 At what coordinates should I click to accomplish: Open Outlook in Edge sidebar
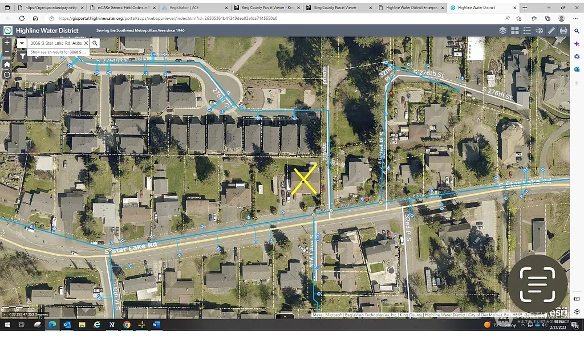click(577, 69)
